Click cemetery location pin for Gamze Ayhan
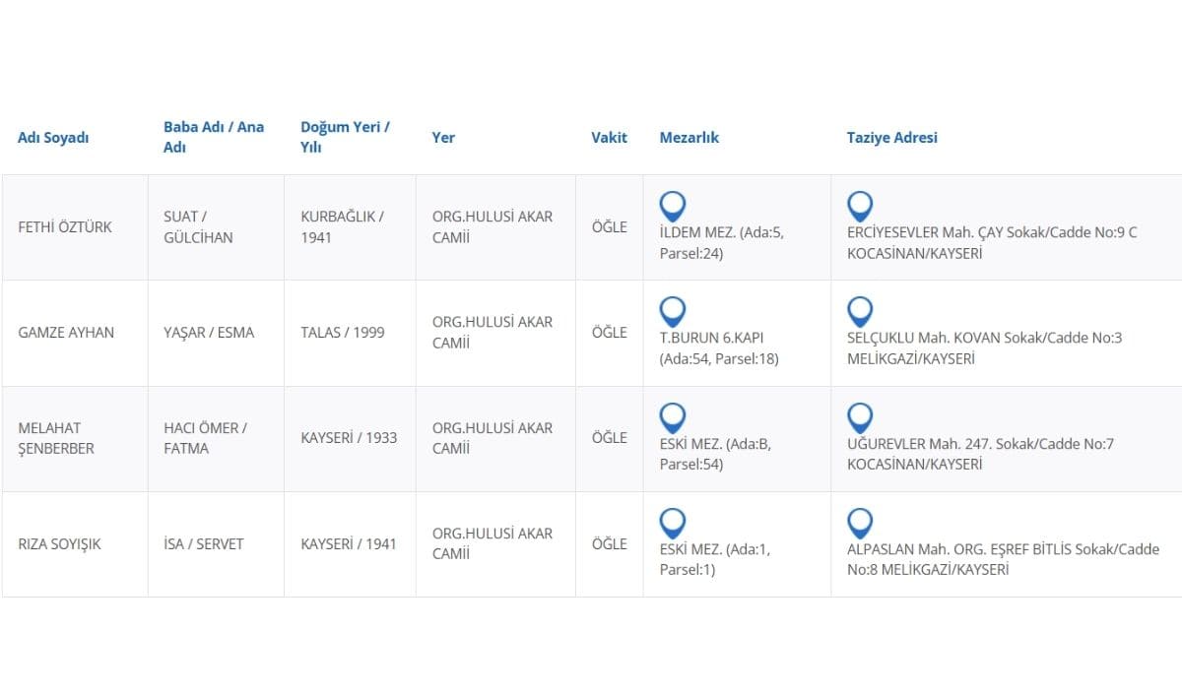The image size is (1182, 694). point(673,311)
